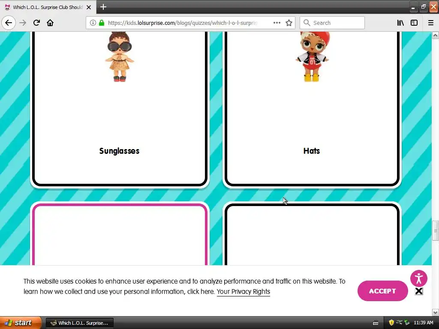439x329 pixels.
Task: Click the 11:39 AM system clock
Action: (x=424, y=323)
